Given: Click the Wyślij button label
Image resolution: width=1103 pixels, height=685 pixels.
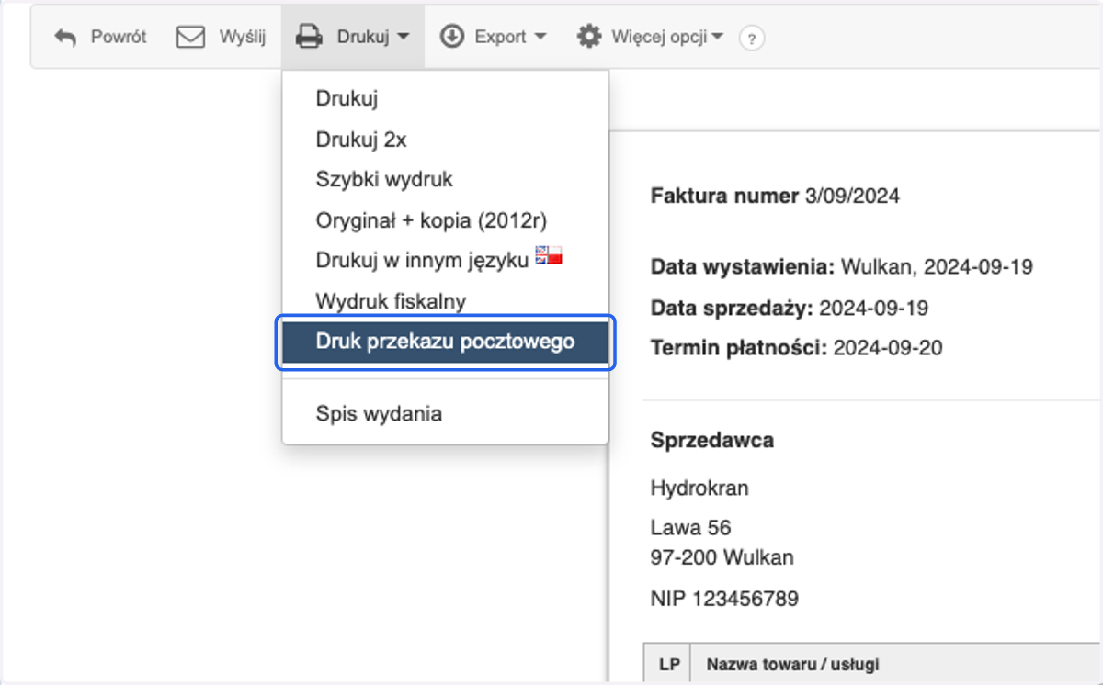Looking at the screenshot, I should coord(243,38).
